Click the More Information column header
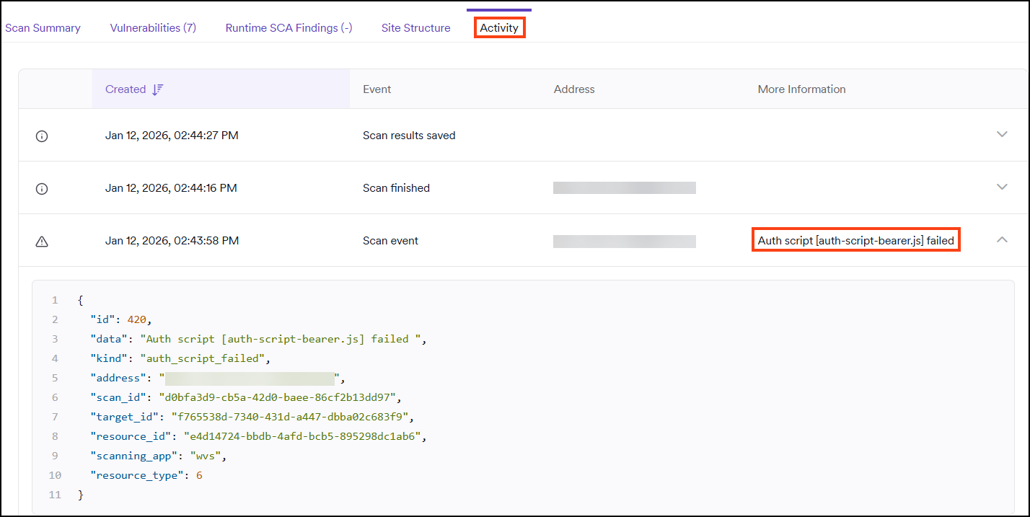Screen dimensions: 1030x517 801,89
